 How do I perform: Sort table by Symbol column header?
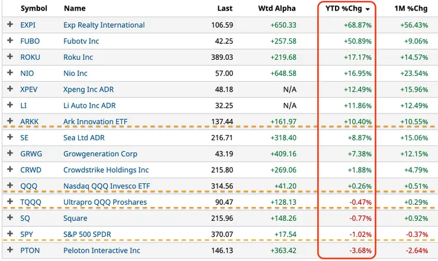click(34, 9)
